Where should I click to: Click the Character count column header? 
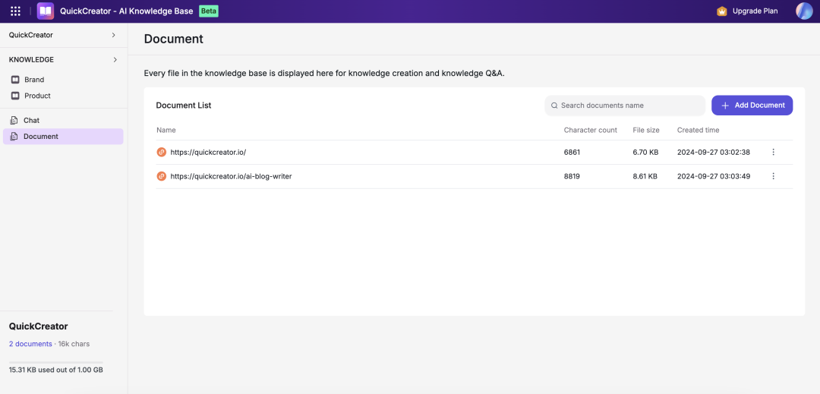591,130
